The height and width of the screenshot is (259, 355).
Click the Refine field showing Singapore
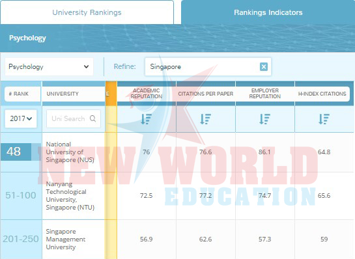pos(208,67)
